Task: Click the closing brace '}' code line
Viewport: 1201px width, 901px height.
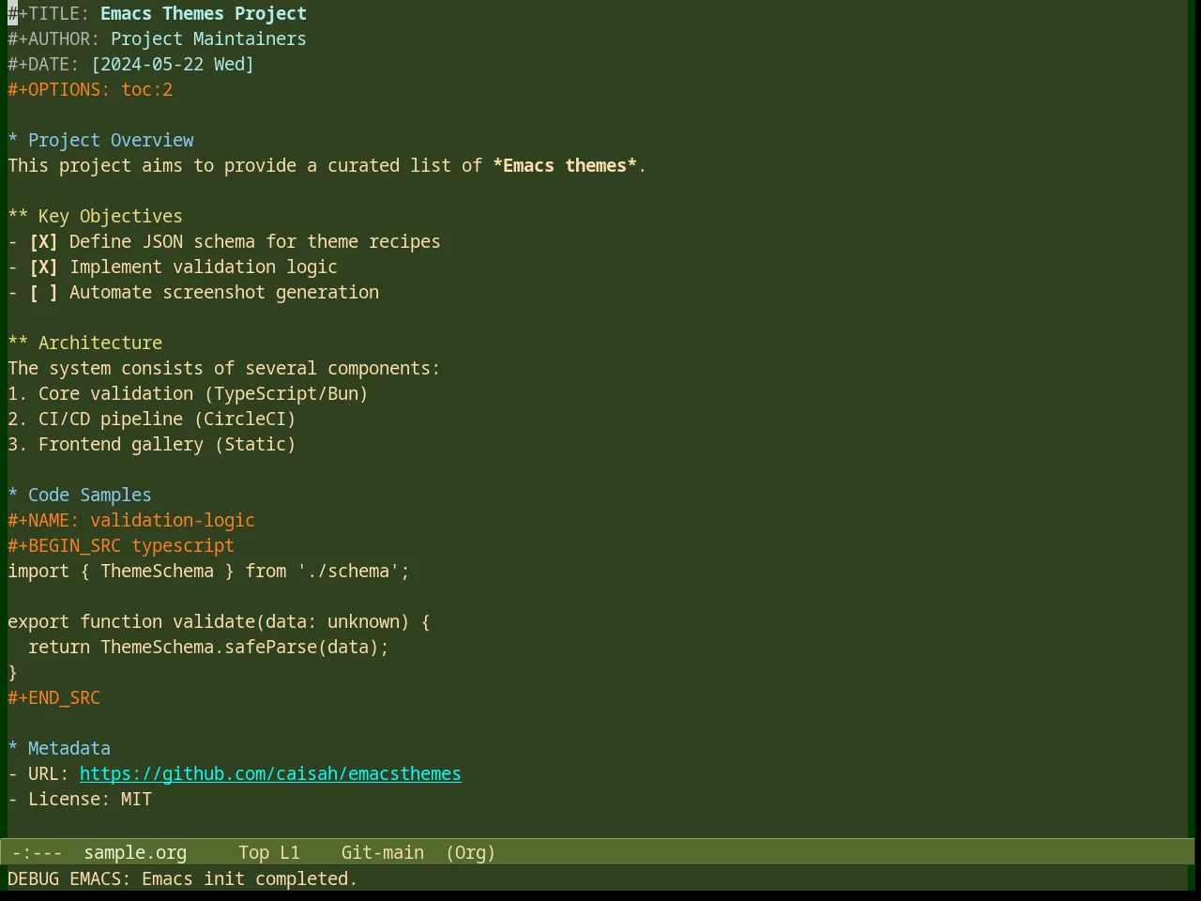Action: pos(12,673)
